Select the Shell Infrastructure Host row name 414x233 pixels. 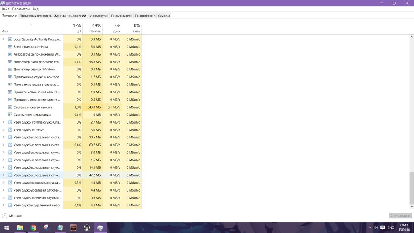point(31,47)
